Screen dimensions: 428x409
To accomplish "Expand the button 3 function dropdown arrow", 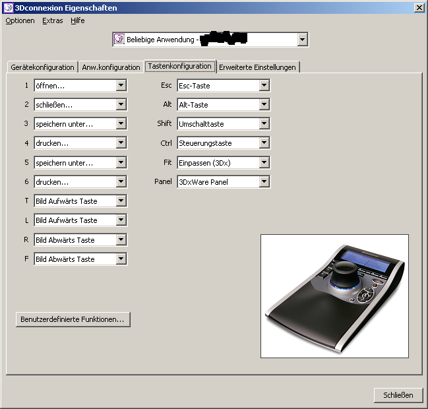I will (121, 123).
